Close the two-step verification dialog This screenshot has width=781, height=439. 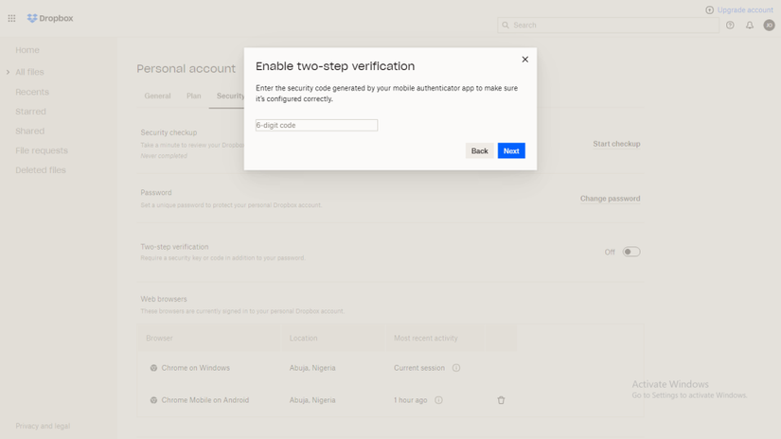click(525, 60)
